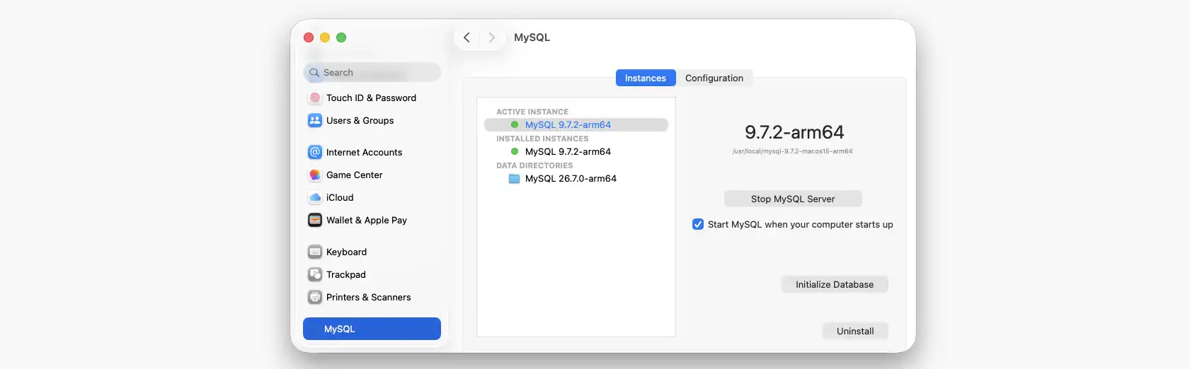Click the Keyboard sidebar icon

(315, 252)
